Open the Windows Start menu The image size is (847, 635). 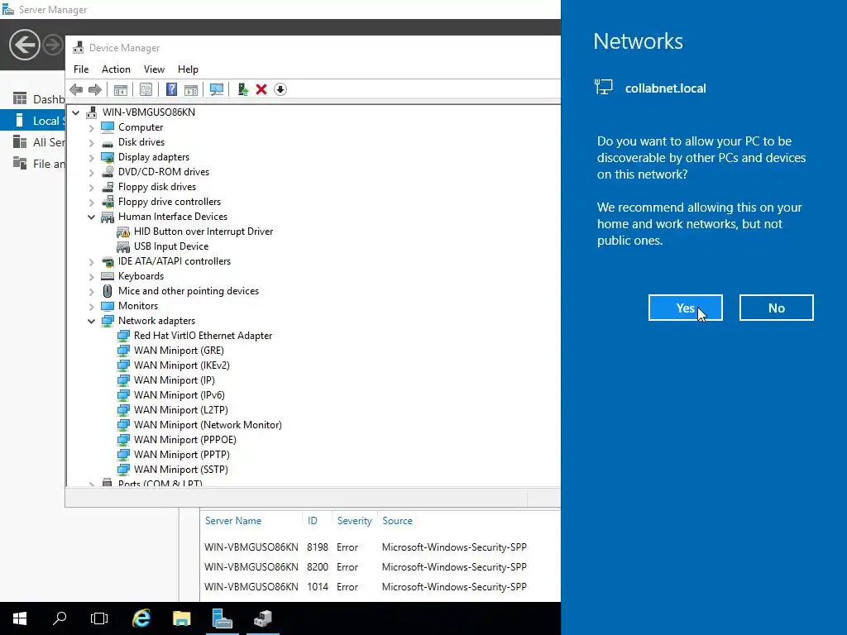coord(20,618)
